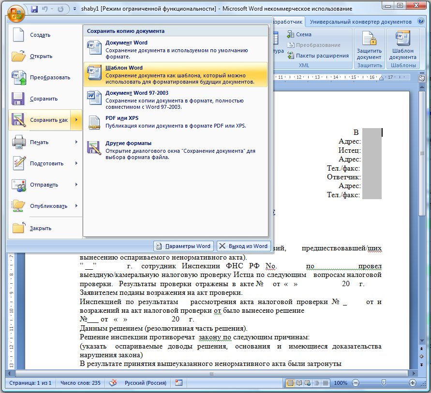Click the Office button orb
This screenshot has height=393, width=431.
click(x=16, y=13)
